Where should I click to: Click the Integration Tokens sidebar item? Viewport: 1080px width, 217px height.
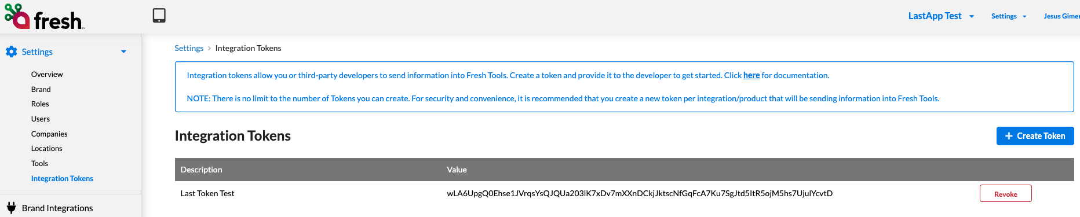pyautogui.click(x=62, y=178)
